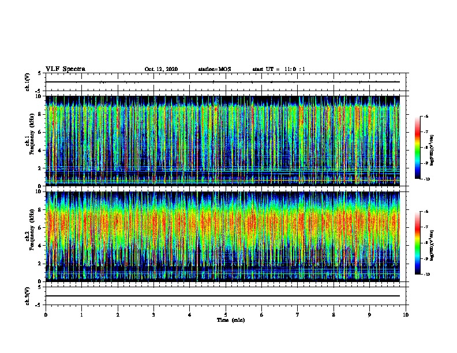Click inside the ch.2 spectrogram panel
The image size is (457, 353).
point(223,236)
